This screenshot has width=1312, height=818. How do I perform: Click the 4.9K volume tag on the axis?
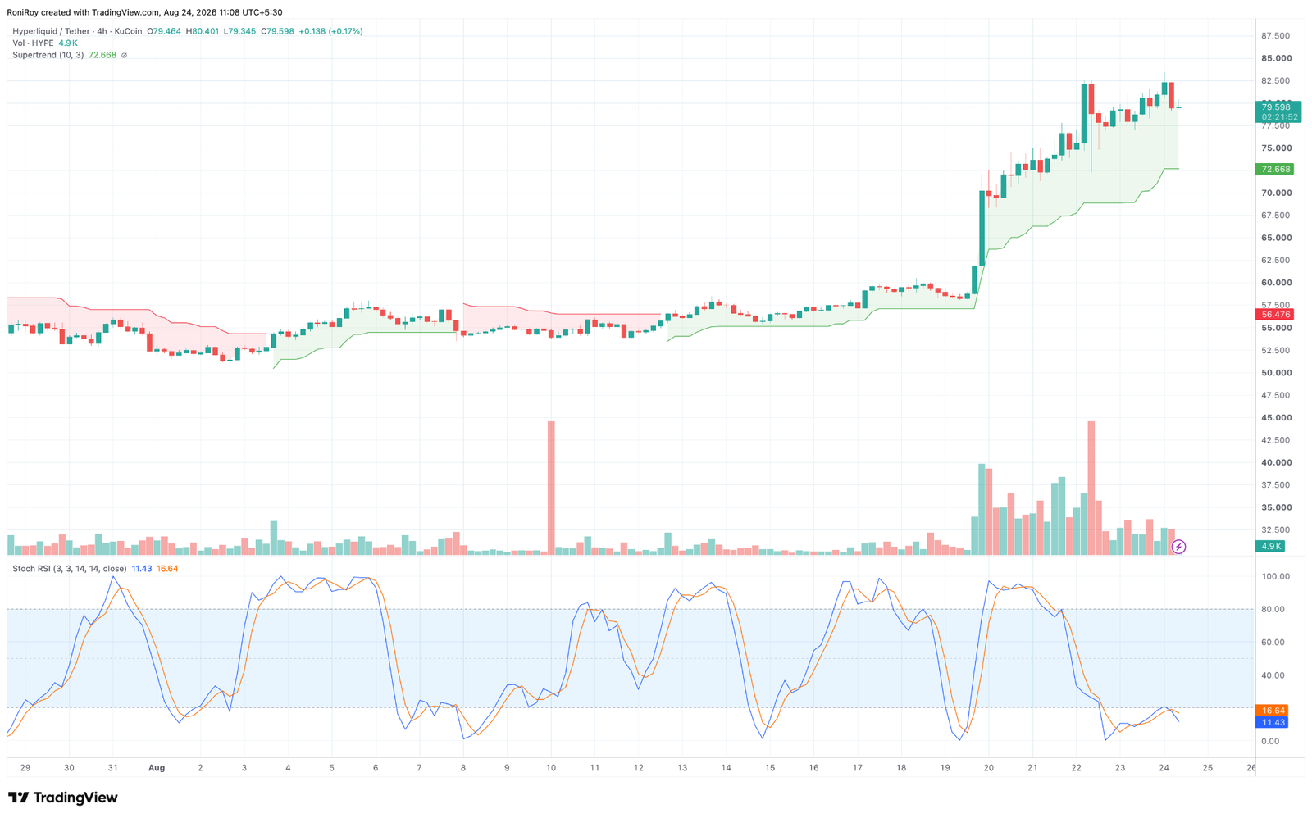1272,546
